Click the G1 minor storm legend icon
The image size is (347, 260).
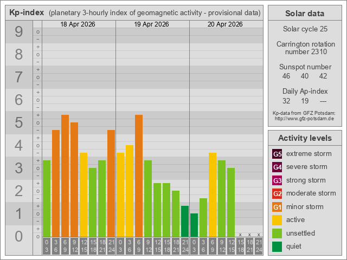tap(277, 207)
